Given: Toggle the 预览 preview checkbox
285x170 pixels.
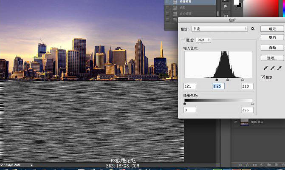Looking at the screenshot, I should coord(263,77).
